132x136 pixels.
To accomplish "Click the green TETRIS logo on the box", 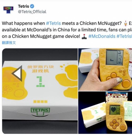I will coord(40,112).
